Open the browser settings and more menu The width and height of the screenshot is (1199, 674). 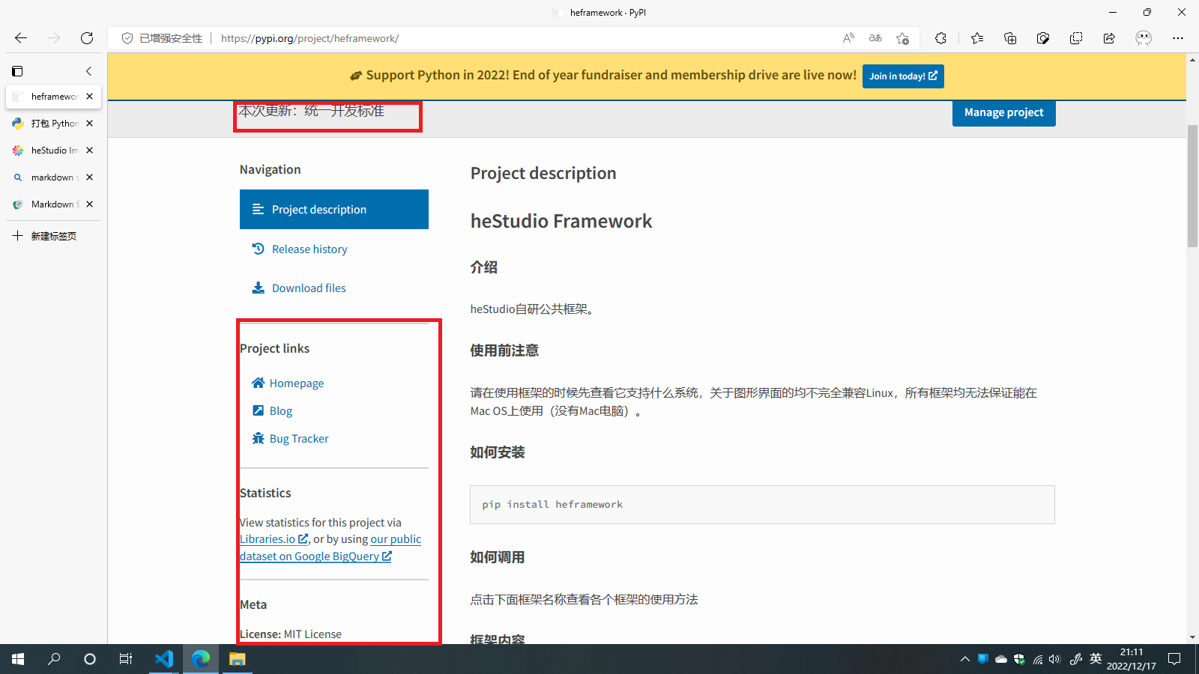point(1178,38)
